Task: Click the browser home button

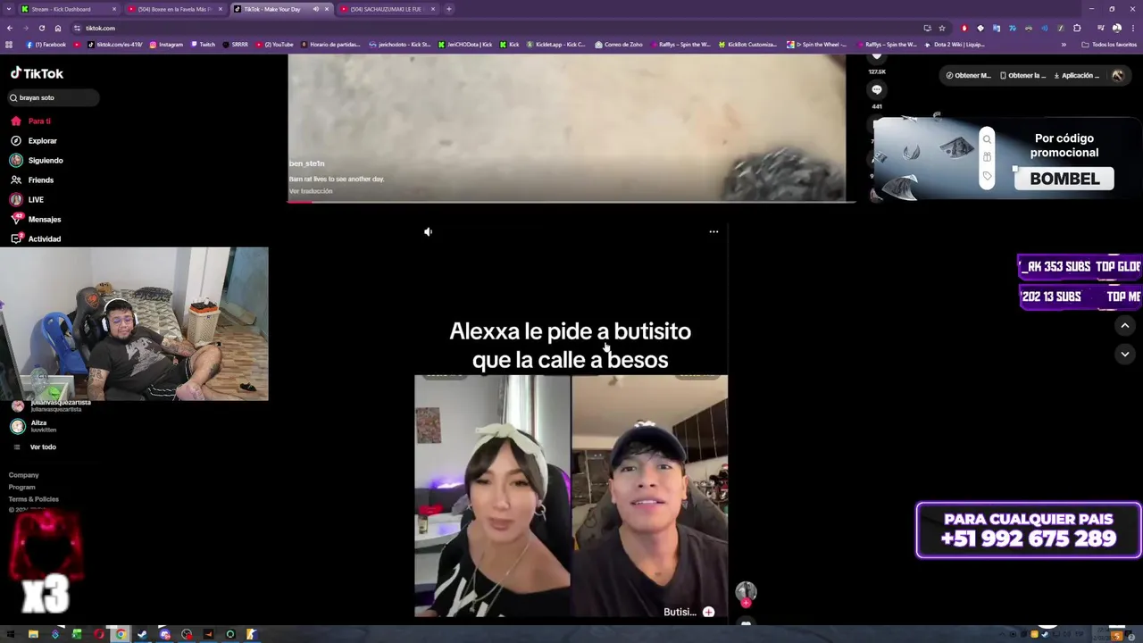Action: pyautogui.click(x=58, y=28)
